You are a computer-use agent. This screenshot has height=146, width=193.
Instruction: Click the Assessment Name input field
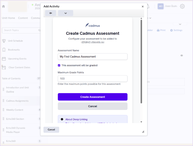point(92,57)
